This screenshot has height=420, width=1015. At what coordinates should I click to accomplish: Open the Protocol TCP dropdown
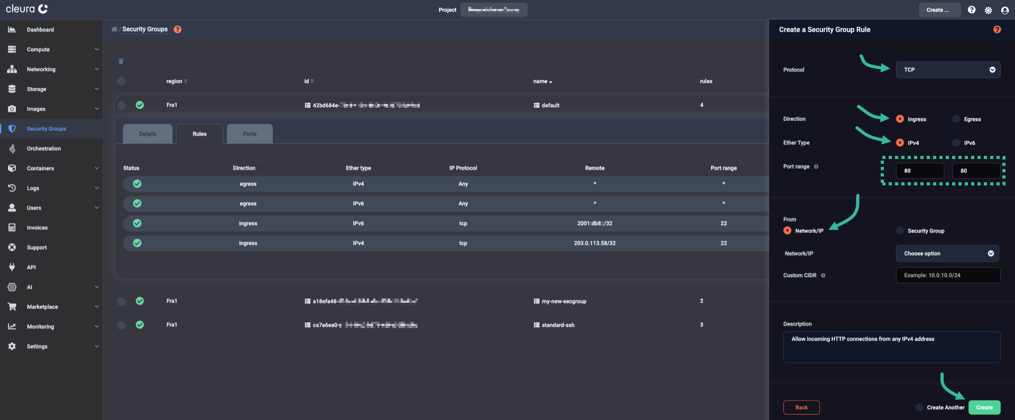coord(948,70)
